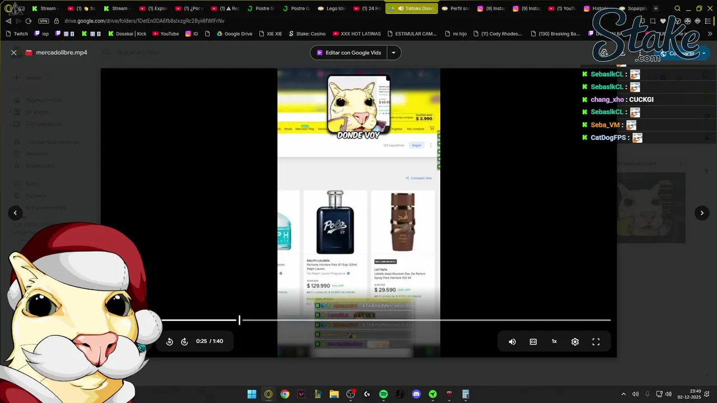Open the 1x playback speed menu
The width and height of the screenshot is (717, 403).
click(x=554, y=341)
